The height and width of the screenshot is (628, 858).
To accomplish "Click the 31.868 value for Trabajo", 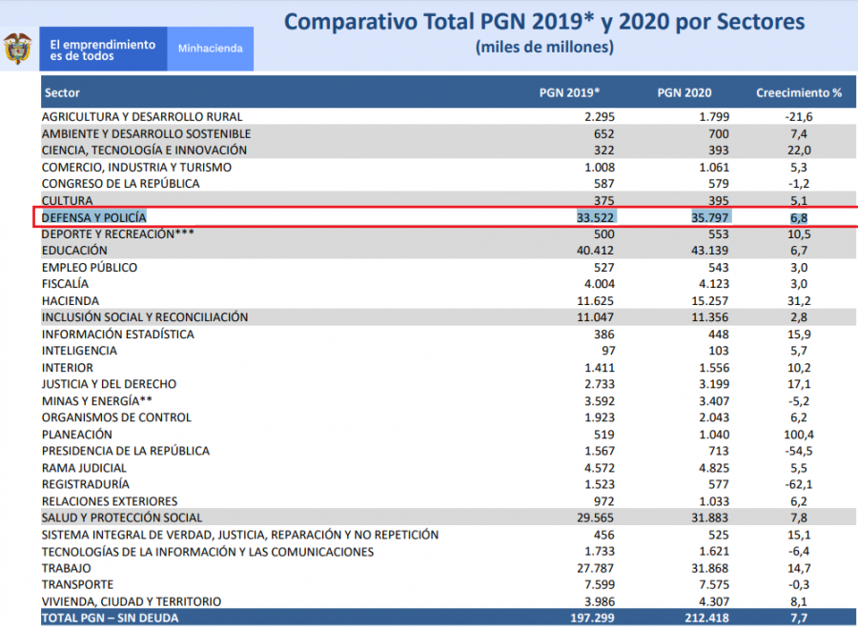I will point(710,568).
